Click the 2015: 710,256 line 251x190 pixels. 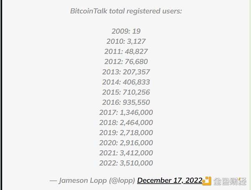coord(126,92)
